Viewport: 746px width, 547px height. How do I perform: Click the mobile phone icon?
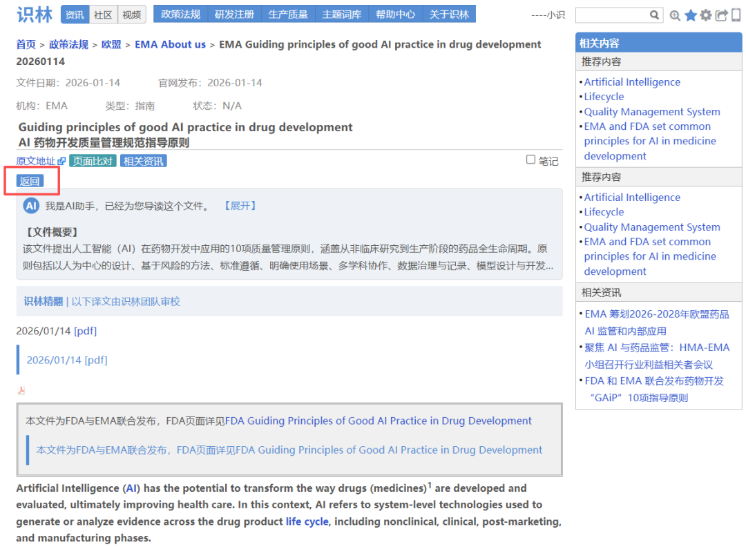point(736,15)
